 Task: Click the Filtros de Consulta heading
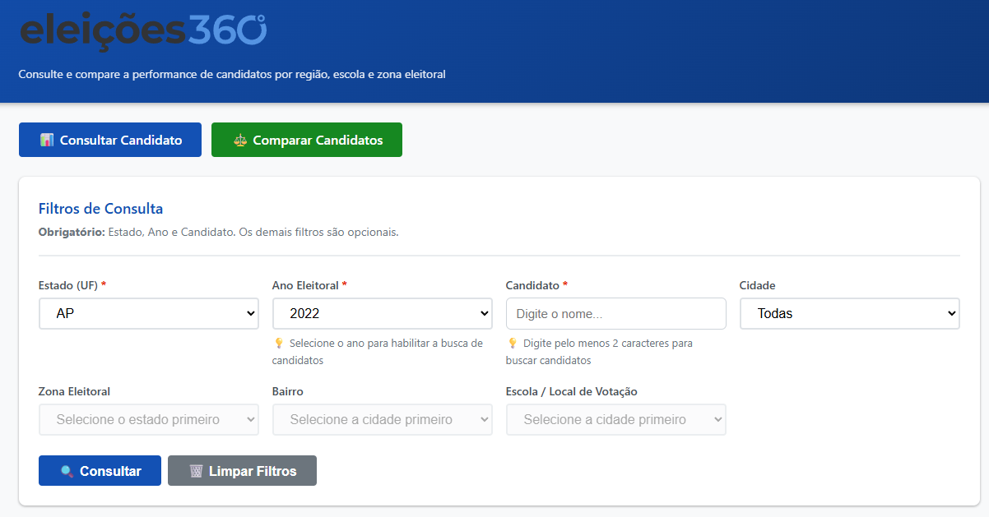click(x=100, y=208)
